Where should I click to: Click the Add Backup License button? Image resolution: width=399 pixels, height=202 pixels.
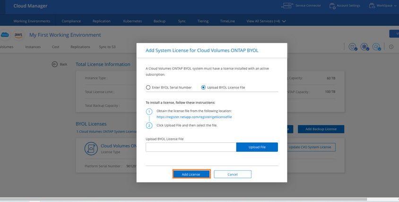click(321, 129)
